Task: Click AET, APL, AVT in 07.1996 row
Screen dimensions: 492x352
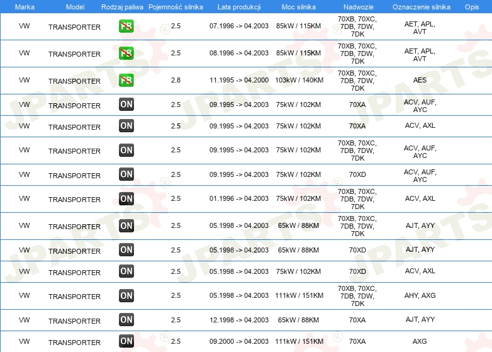Action: tap(420, 28)
